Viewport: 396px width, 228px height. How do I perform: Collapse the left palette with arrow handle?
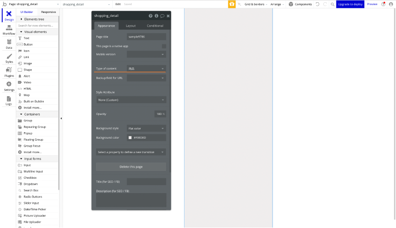61,118
